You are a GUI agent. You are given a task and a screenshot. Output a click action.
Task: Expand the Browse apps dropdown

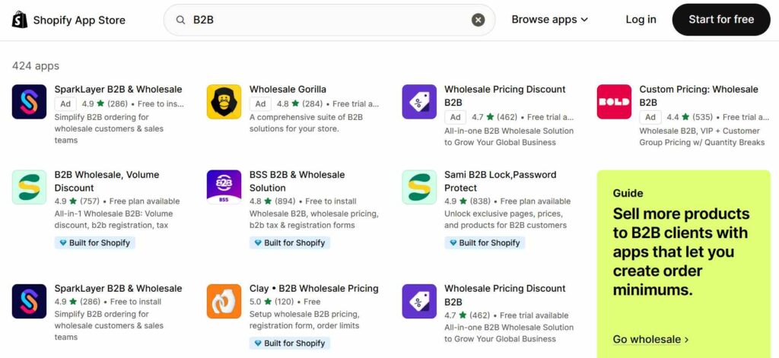[549, 20]
